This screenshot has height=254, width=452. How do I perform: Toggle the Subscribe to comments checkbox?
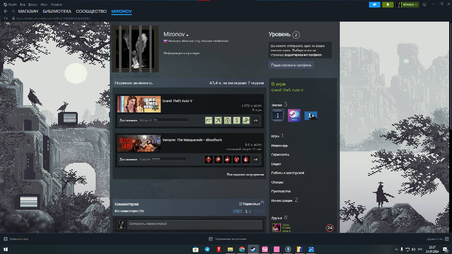(240, 204)
